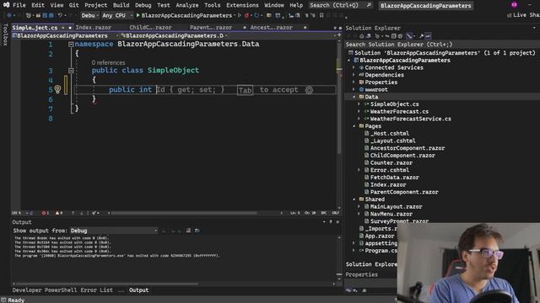Click the Solution Explorer Home icon
Screen dimensions: 540x303
tap(362, 36)
